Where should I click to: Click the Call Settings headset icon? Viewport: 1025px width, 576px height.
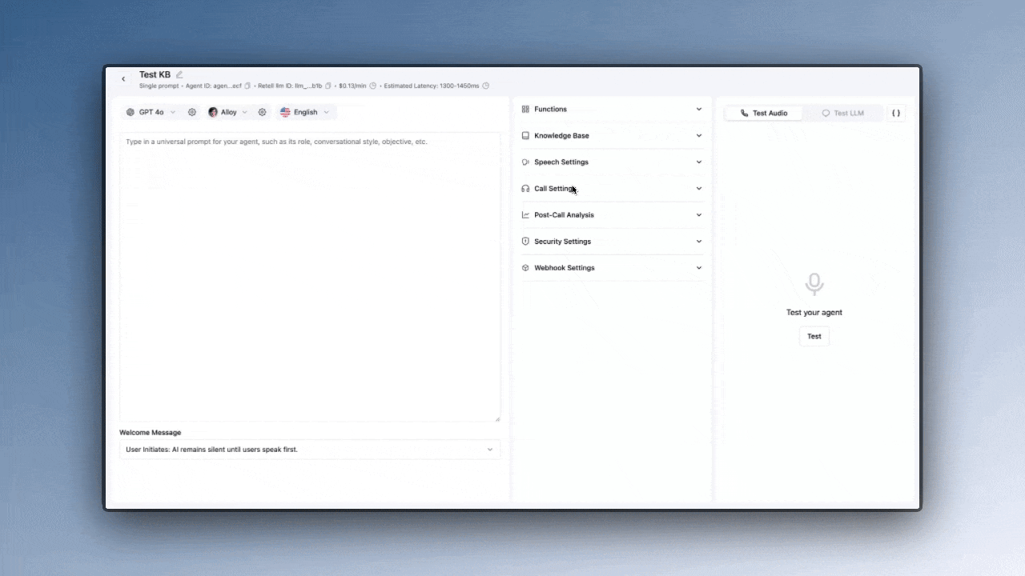pyautogui.click(x=525, y=189)
